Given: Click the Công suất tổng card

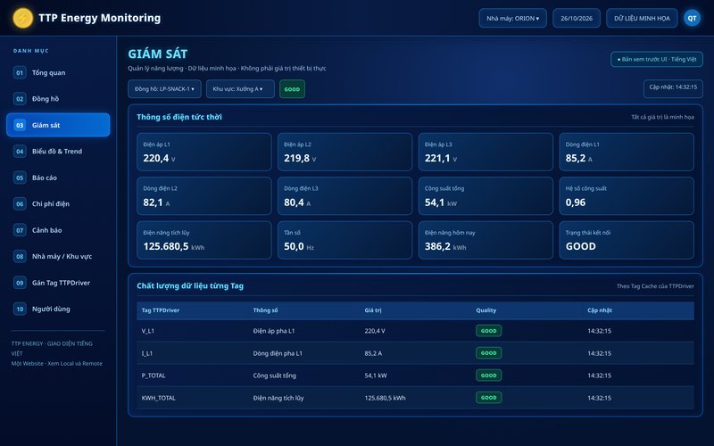Looking at the screenshot, I should pyautogui.click(x=486, y=196).
